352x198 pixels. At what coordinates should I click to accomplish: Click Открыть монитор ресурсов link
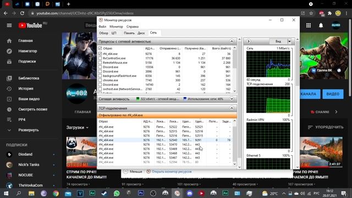[172, 172]
